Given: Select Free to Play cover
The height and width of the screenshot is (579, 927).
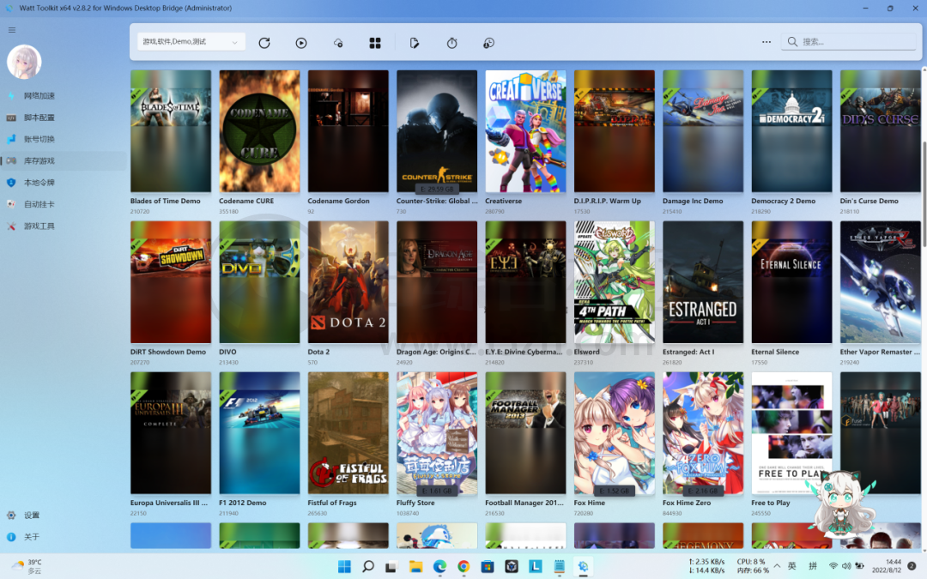Looking at the screenshot, I should click(791, 432).
